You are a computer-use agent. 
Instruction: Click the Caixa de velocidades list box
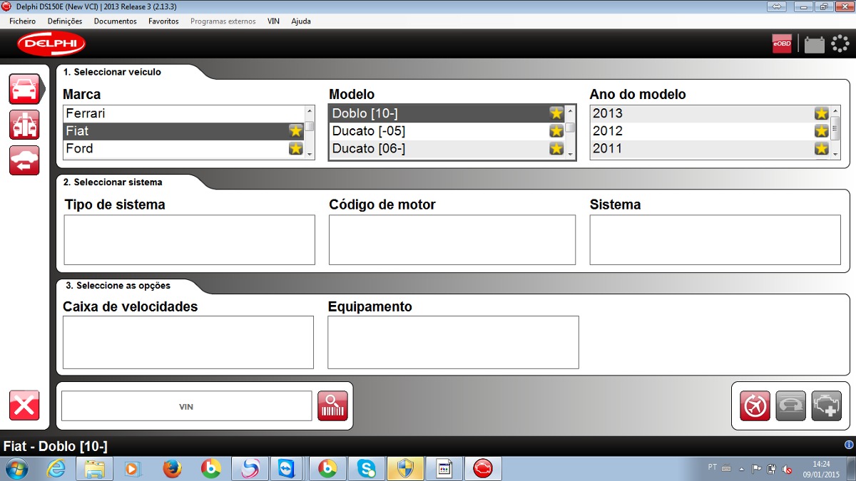(188, 343)
